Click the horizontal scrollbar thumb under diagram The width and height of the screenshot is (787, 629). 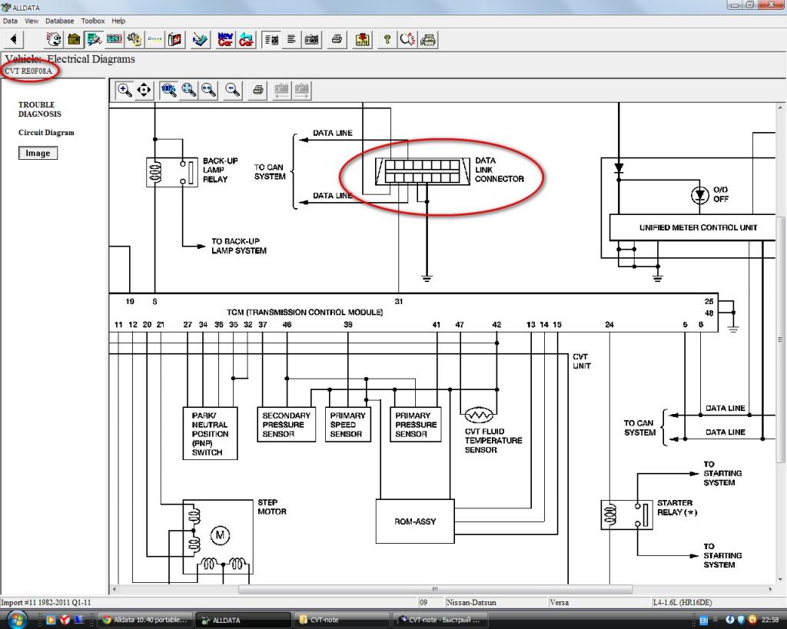(x=434, y=590)
